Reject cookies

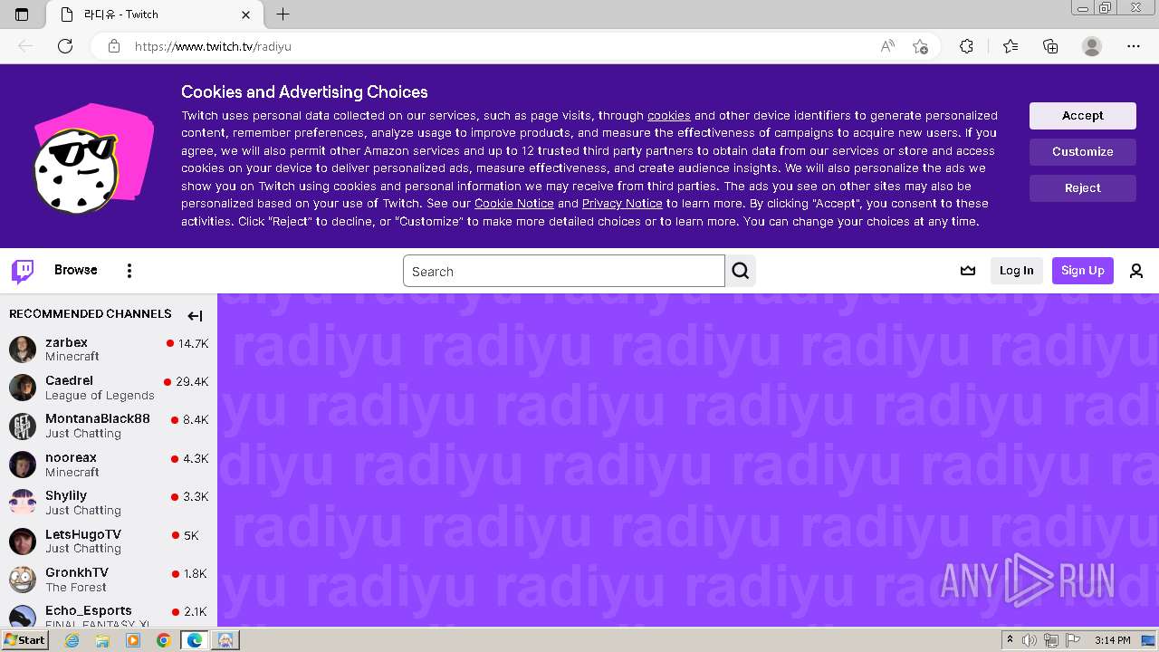[x=1083, y=188]
